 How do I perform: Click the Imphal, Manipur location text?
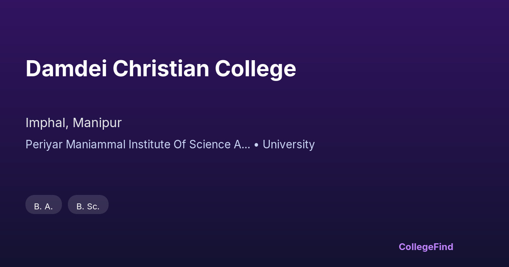point(73,123)
